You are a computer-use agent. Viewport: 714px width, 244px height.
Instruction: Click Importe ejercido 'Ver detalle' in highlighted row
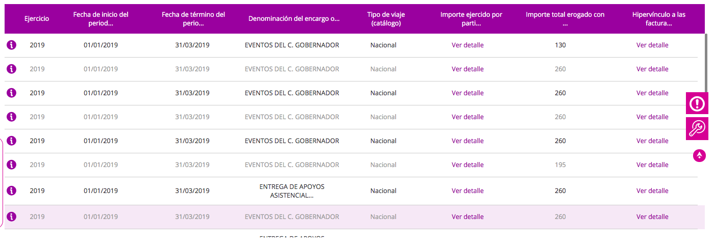[x=467, y=216]
